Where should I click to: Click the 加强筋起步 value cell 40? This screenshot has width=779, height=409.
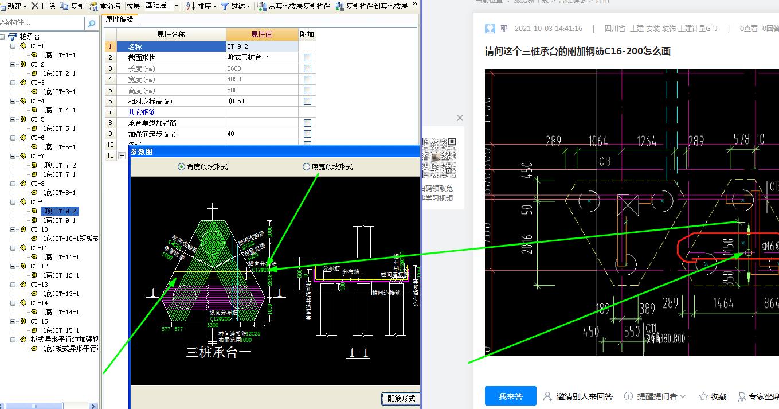[262, 134]
